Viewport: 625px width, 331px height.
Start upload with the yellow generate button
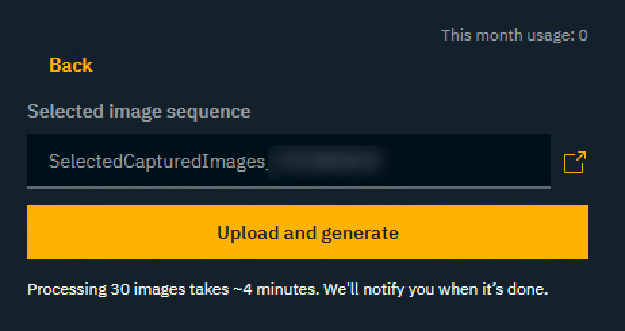[x=308, y=232]
